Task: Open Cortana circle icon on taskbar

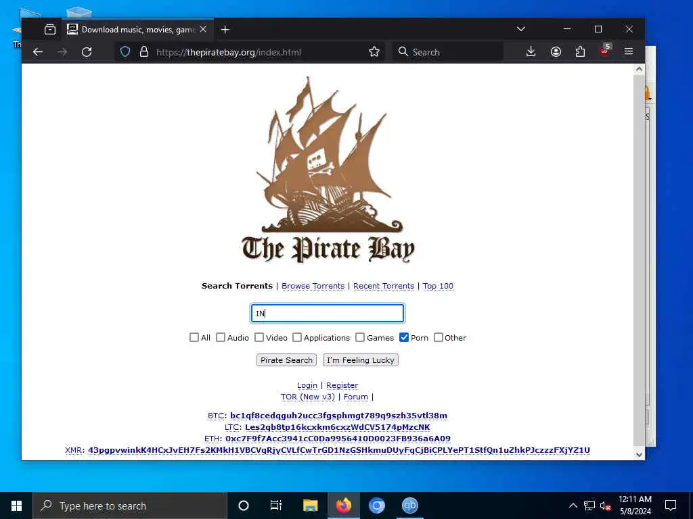Action: coord(244,505)
